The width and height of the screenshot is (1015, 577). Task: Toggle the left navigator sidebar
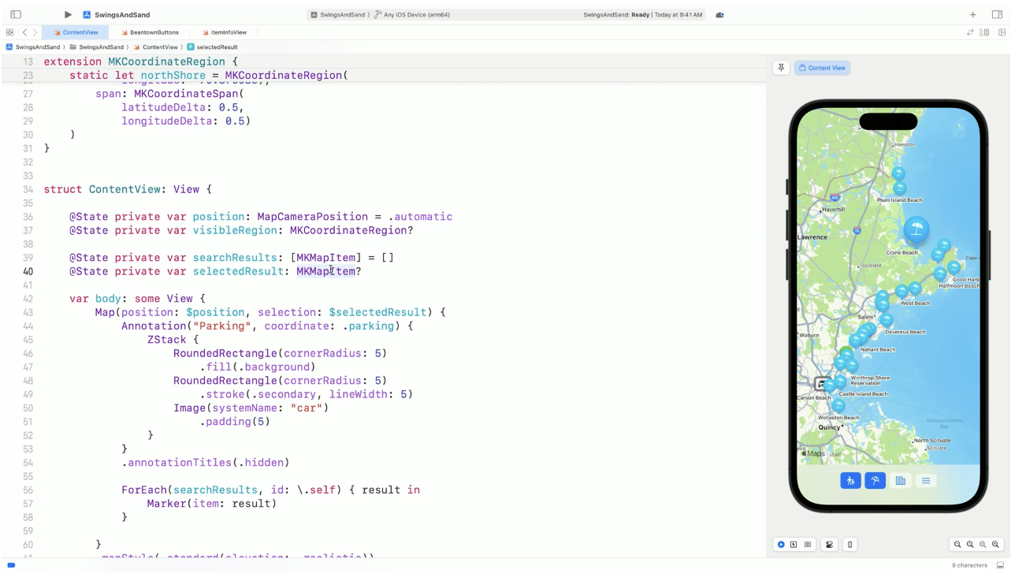coord(16,14)
